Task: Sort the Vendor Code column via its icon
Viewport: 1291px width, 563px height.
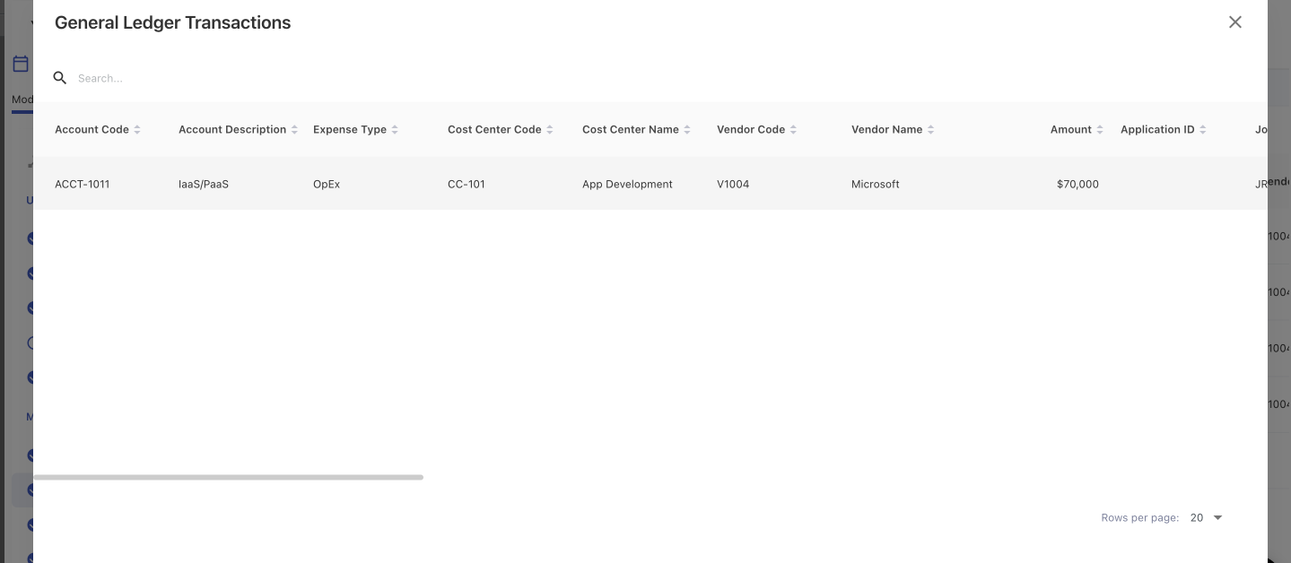Action: (793, 130)
